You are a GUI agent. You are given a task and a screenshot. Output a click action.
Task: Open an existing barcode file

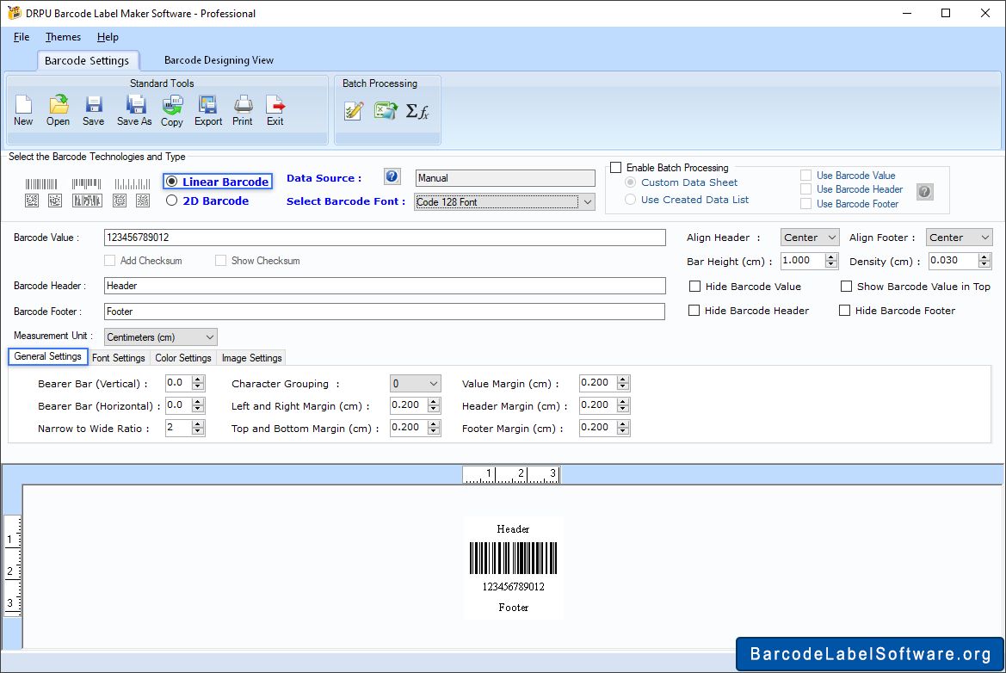coord(58,110)
